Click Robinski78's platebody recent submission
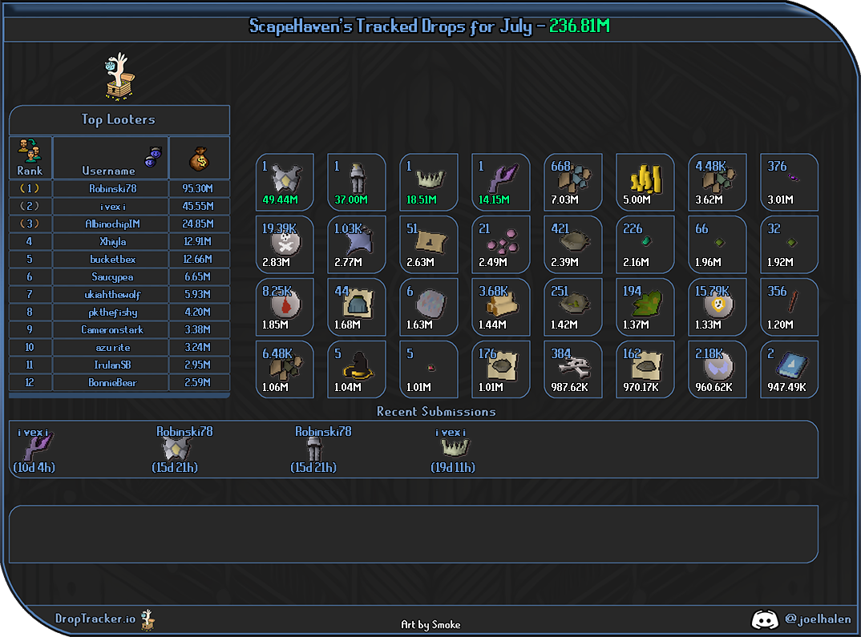 [x=176, y=450]
